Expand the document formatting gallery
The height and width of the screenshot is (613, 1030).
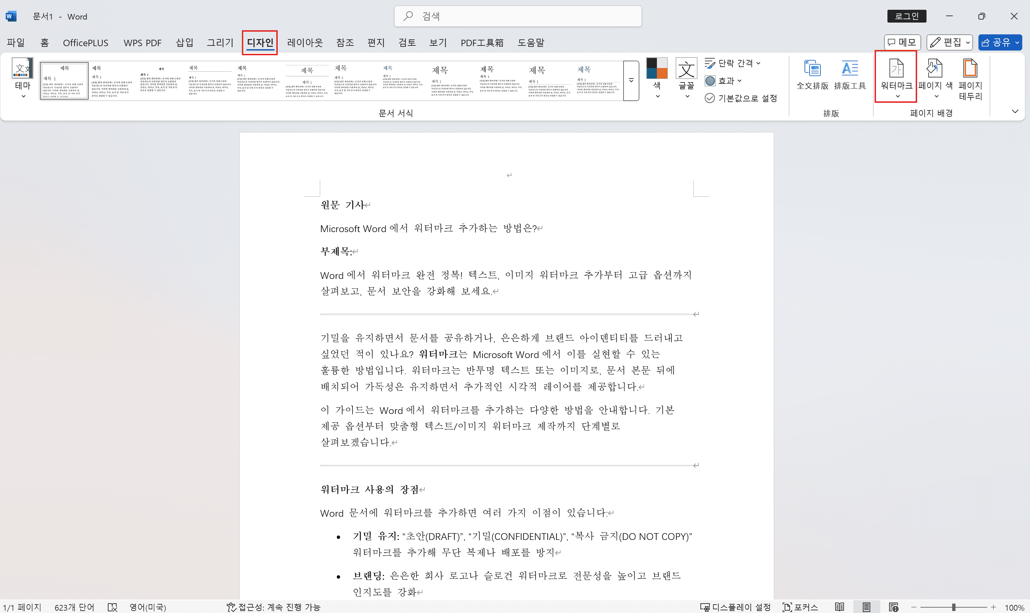pyautogui.click(x=631, y=80)
